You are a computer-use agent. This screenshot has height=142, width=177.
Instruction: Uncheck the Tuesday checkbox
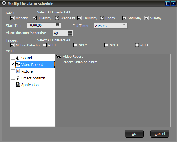tap(35, 18)
